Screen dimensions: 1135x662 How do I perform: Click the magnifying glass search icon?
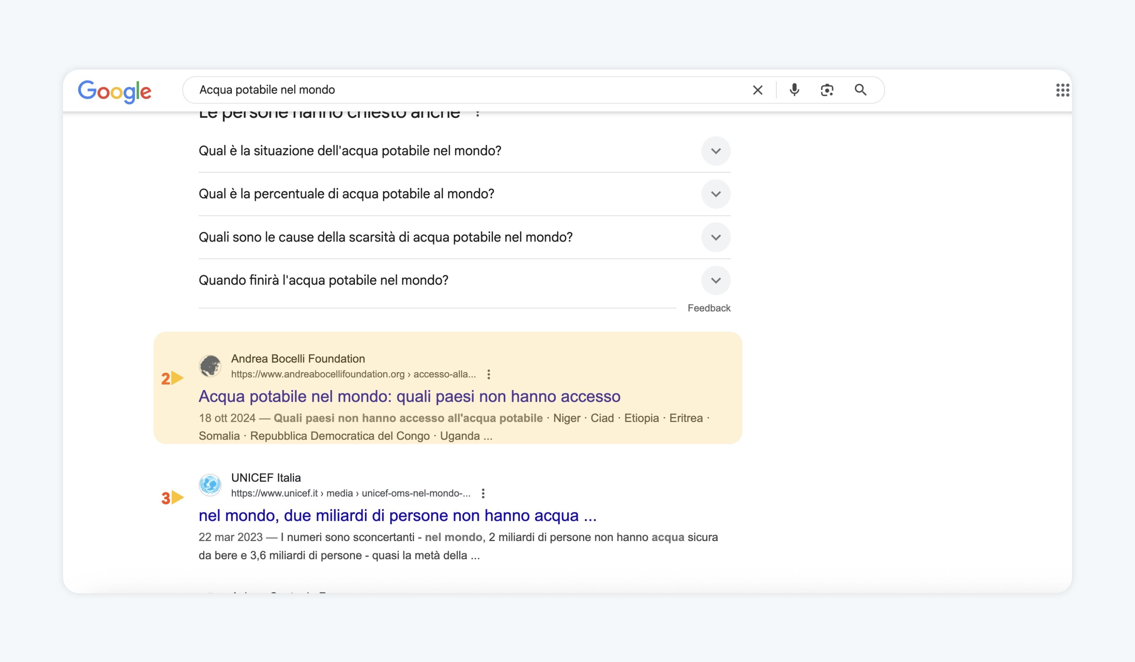point(860,90)
